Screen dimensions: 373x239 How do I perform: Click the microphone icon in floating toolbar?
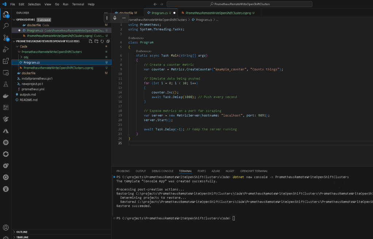pyautogui.click(x=115, y=18)
